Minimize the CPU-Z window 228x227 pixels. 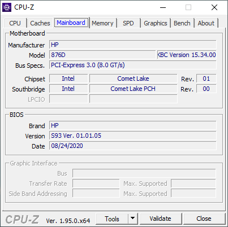(x=163, y=7)
